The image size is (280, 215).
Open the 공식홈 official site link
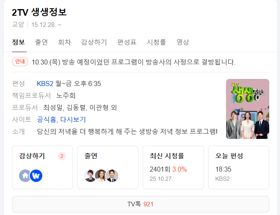pos(46,119)
